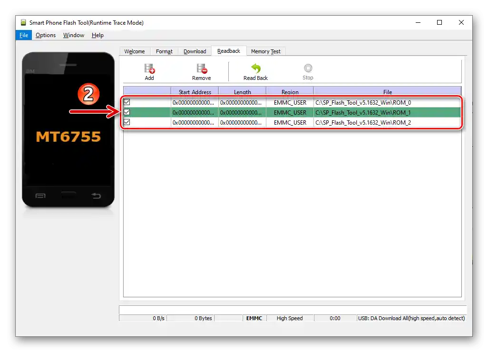
Task: Click the greyed-out Stop icon
Action: (308, 70)
